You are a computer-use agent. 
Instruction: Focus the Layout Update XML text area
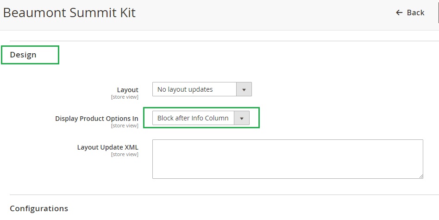[287, 159]
